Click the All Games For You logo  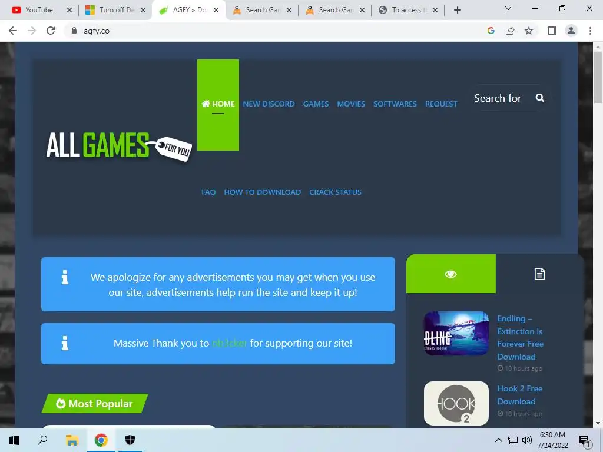tap(119, 146)
